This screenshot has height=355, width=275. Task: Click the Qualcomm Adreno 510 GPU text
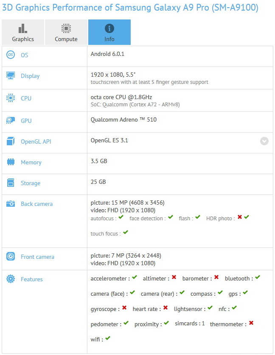tap(123, 119)
